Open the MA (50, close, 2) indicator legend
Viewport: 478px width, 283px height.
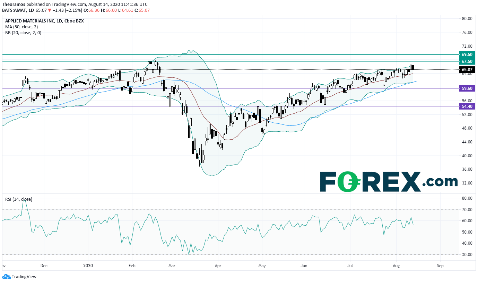click(21, 27)
